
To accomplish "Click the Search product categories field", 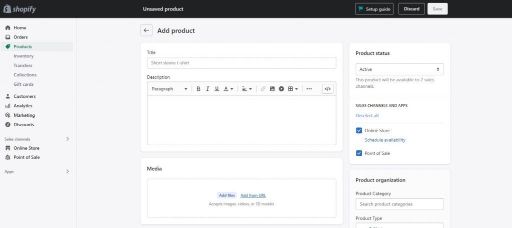I will [x=399, y=204].
